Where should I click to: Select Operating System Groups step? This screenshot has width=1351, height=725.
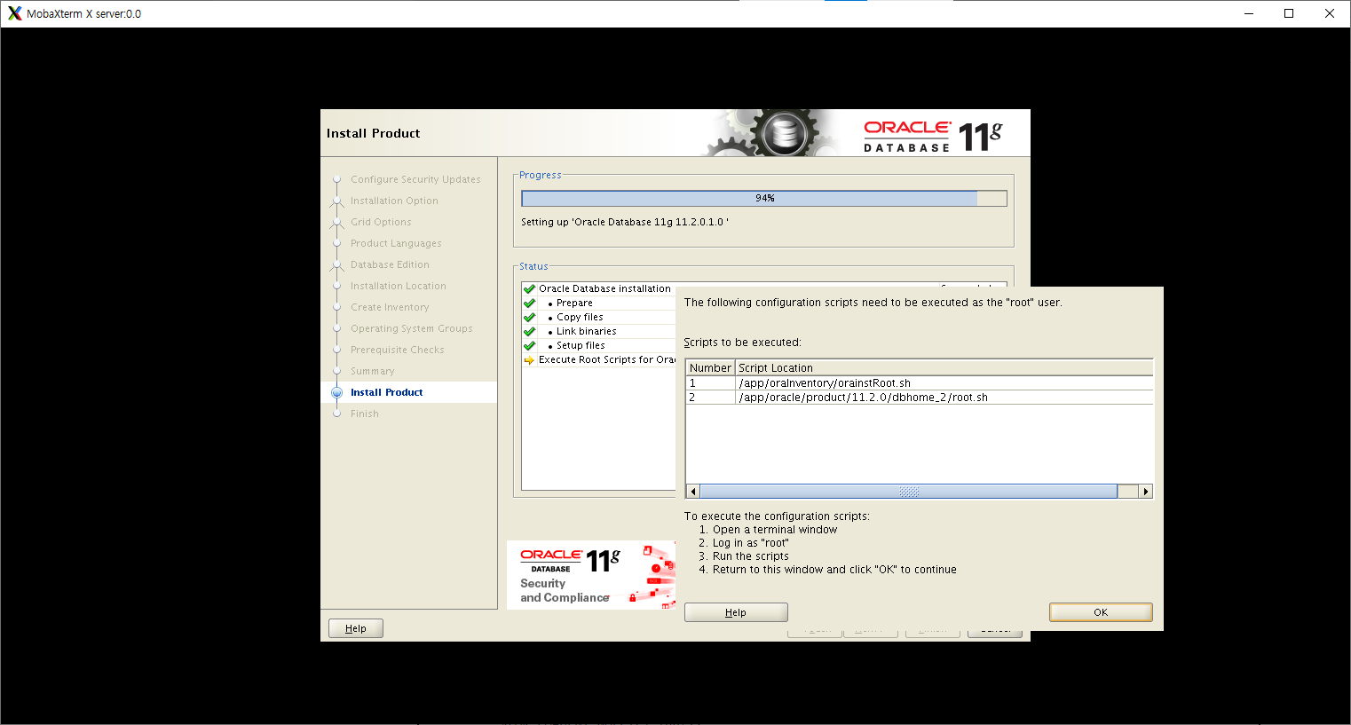coord(412,328)
